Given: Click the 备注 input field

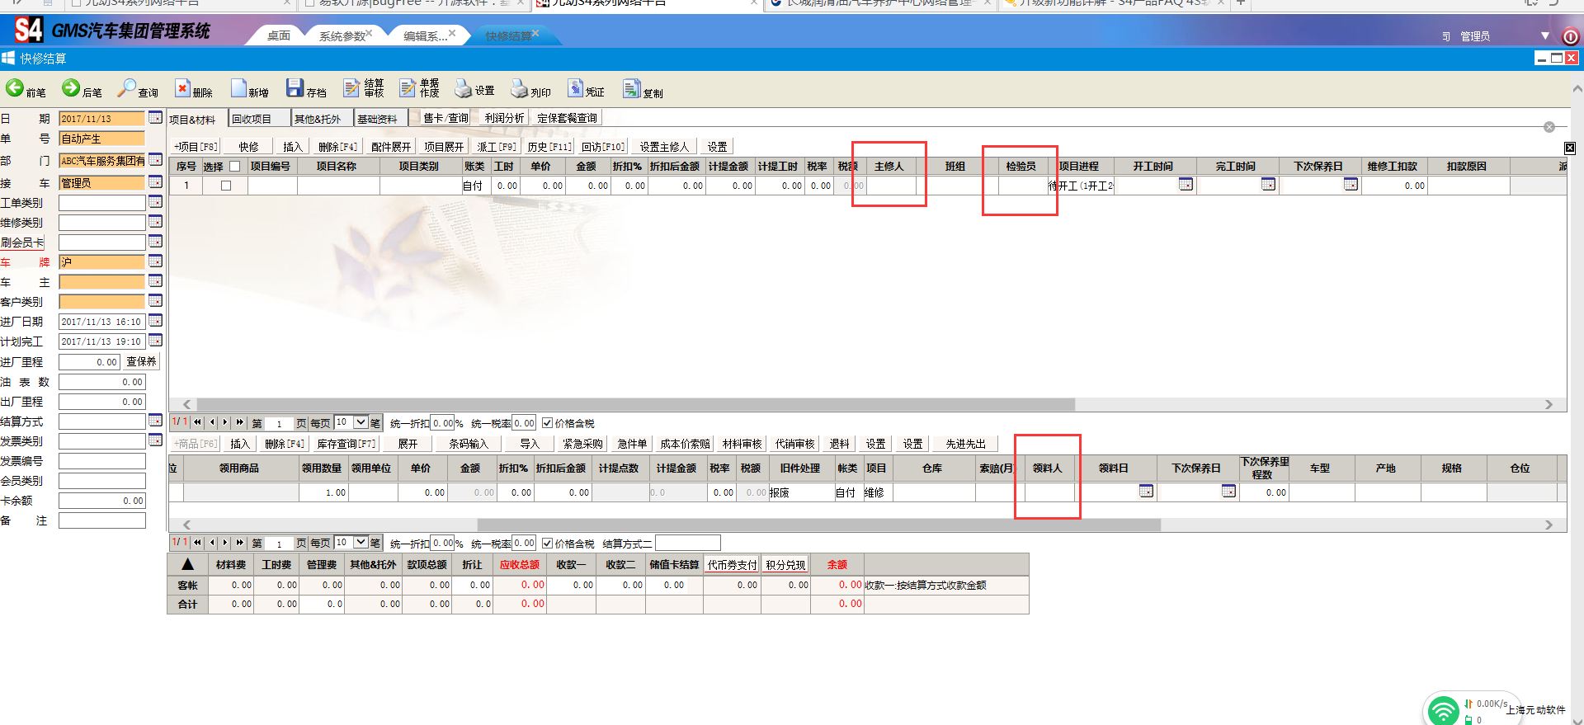Looking at the screenshot, I should pos(101,520).
